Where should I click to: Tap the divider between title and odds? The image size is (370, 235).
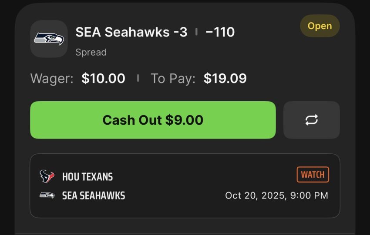tap(196, 32)
